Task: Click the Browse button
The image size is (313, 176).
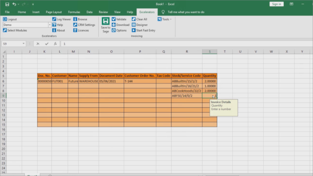Action: pyautogui.click(x=80, y=19)
